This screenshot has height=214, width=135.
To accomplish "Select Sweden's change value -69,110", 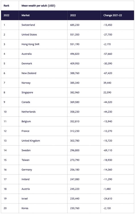I will coord(108,150).
